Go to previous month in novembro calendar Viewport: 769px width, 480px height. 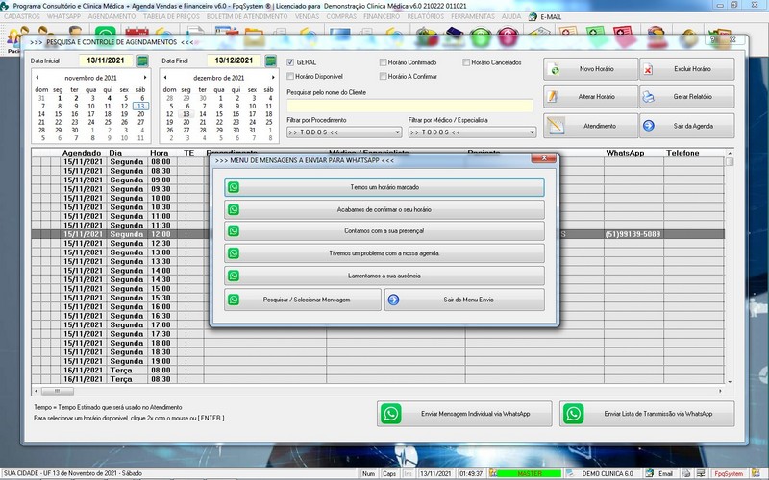coord(37,78)
